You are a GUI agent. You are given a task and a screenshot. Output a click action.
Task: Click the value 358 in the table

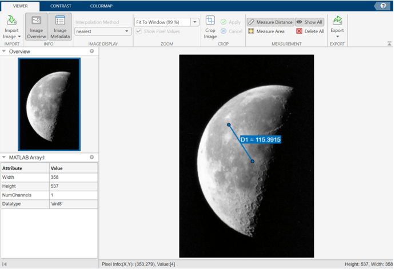point(54,177)
